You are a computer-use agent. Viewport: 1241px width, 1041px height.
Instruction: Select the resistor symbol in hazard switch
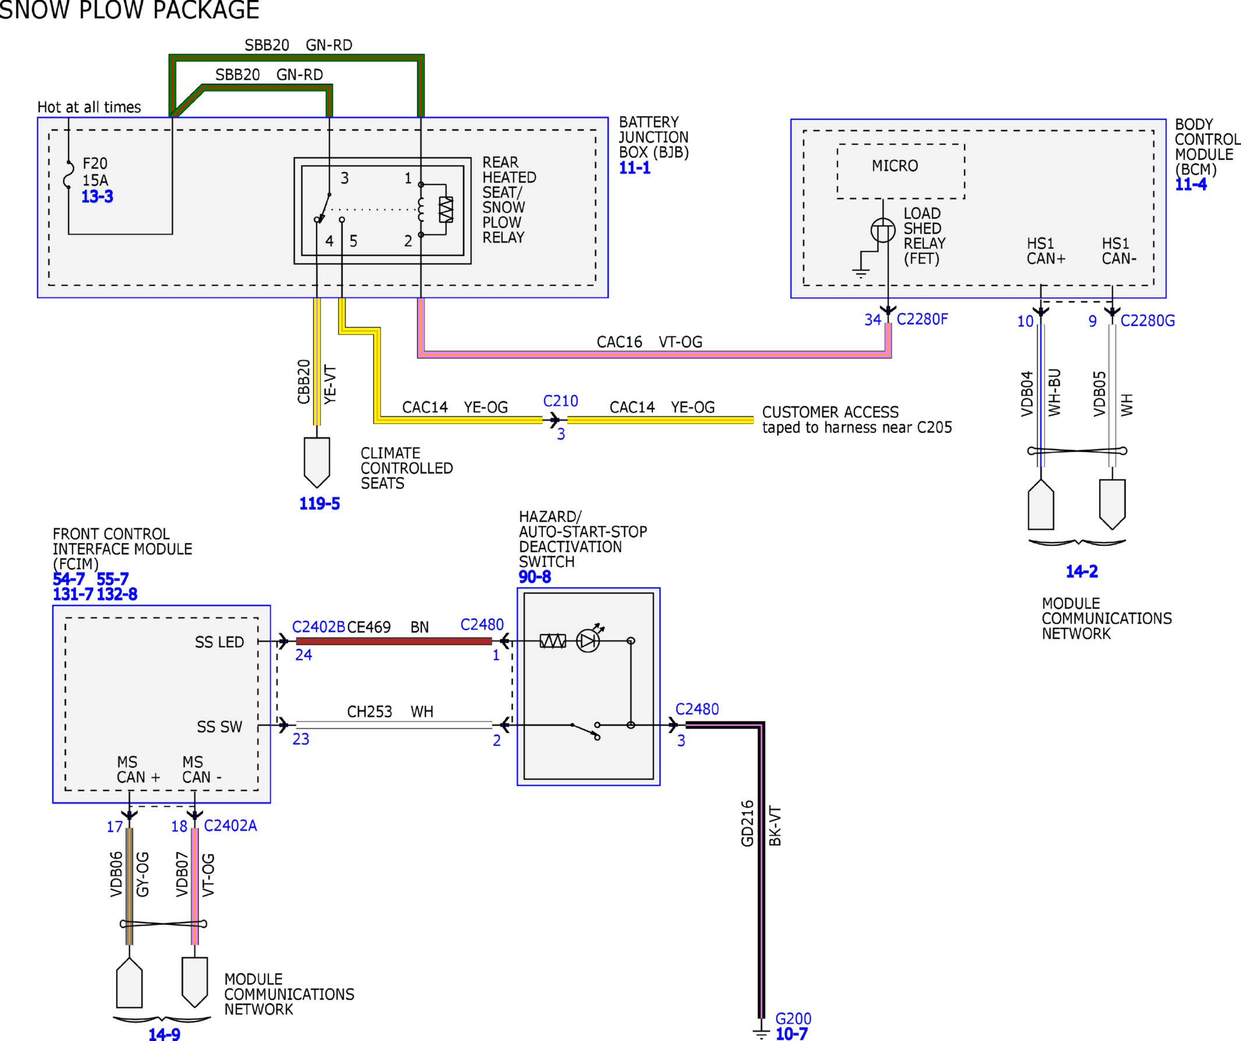pos(552,641)
